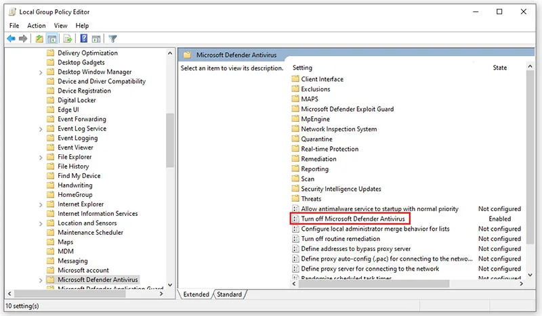Click the Filter funnel toolbar icon
This screenshot has width=542, height=316.
(112, 39)
